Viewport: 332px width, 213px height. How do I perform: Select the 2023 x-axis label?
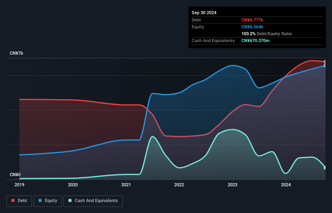tap(233, 185)
